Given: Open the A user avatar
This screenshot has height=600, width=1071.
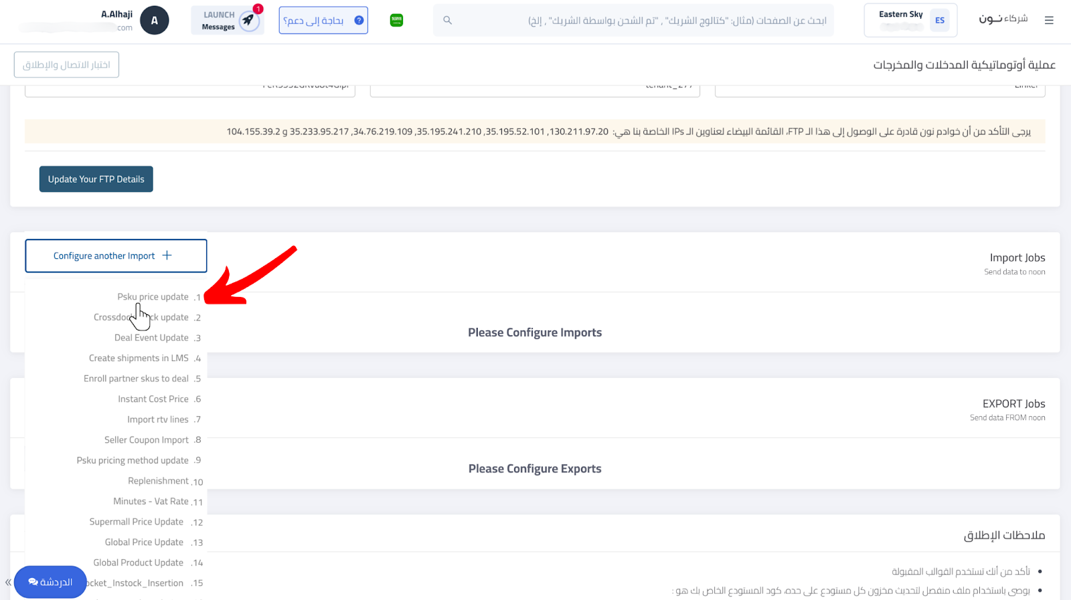Looking at the screenshot, I should [x=155, y=21].
